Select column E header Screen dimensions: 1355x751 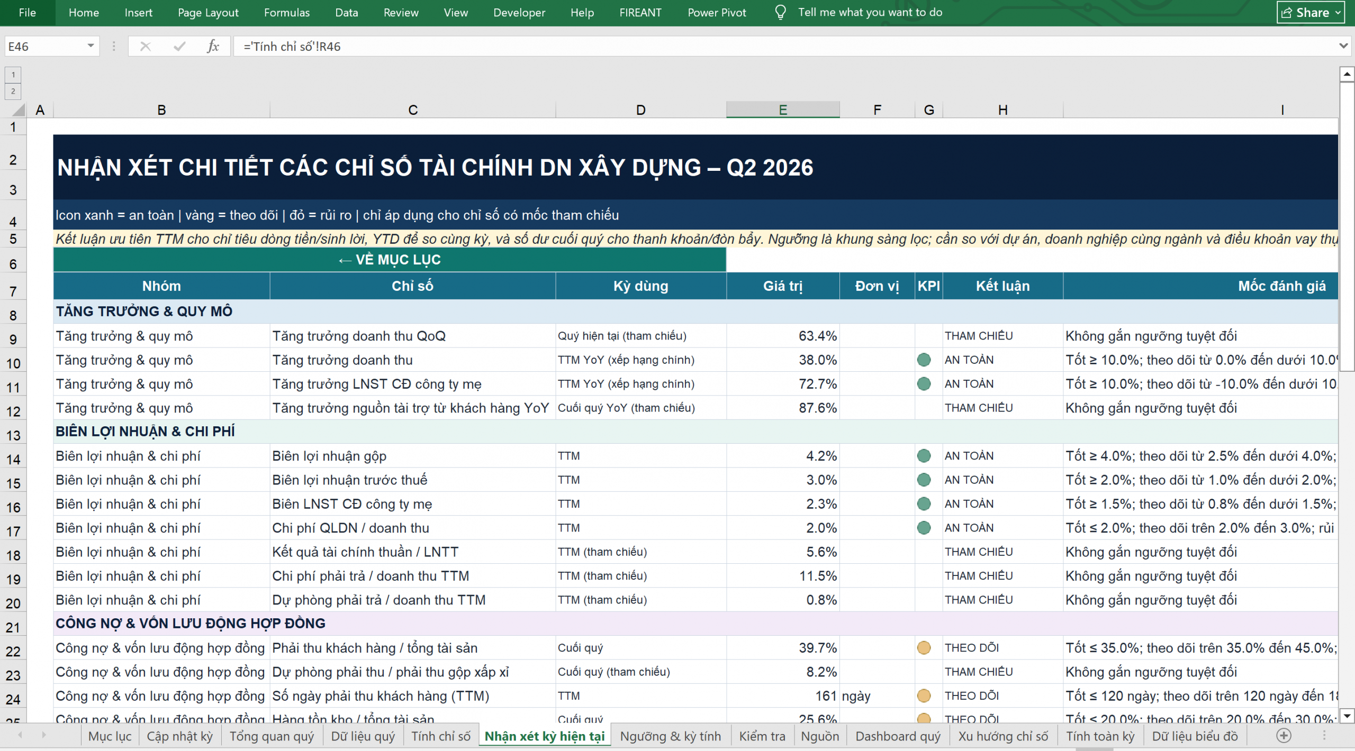click(x=783, y=109)
